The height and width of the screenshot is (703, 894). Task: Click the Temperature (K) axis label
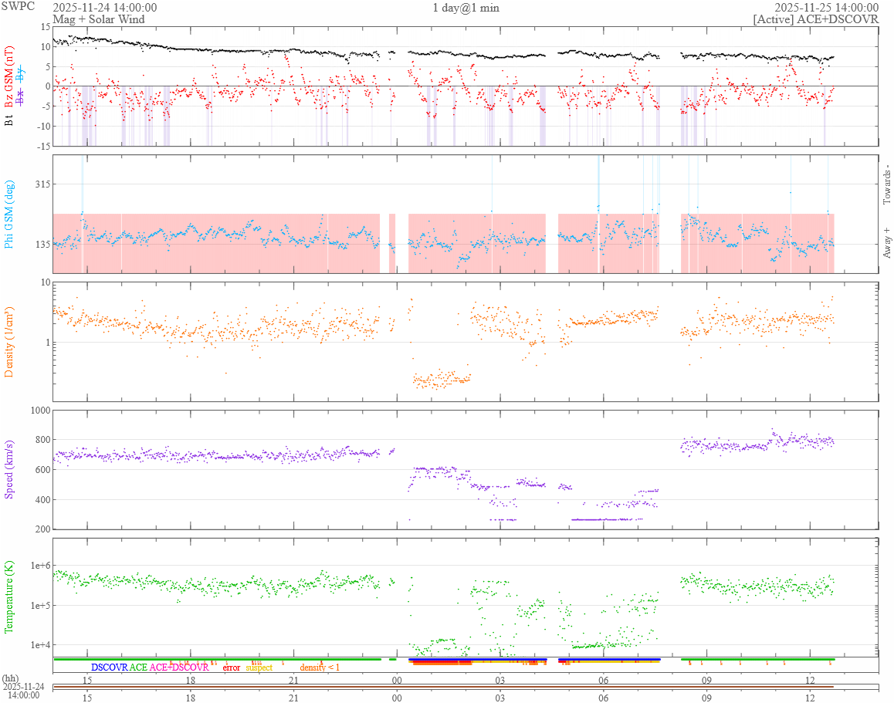(x=9, y=598)
